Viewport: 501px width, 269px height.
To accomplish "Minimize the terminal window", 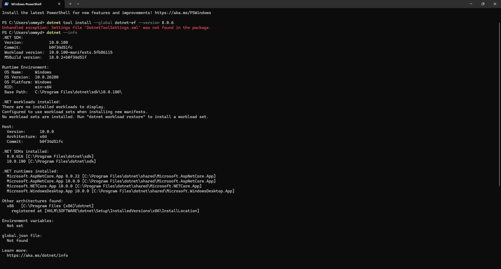I will pyautogui.click(x=471, y=4).
